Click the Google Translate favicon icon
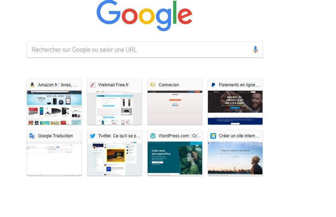This screenshot has height=217, width=336. click(32, 136)
